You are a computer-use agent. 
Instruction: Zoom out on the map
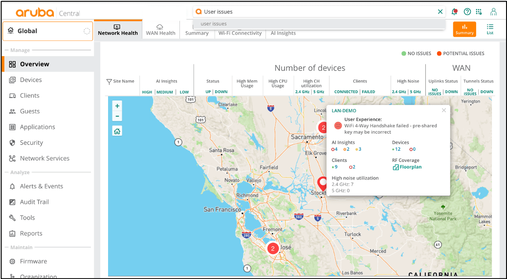coord(117,116)
